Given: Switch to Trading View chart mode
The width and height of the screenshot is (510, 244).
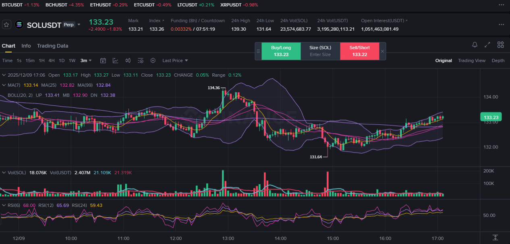Looking at the screenshot, I should coord(472,60).
